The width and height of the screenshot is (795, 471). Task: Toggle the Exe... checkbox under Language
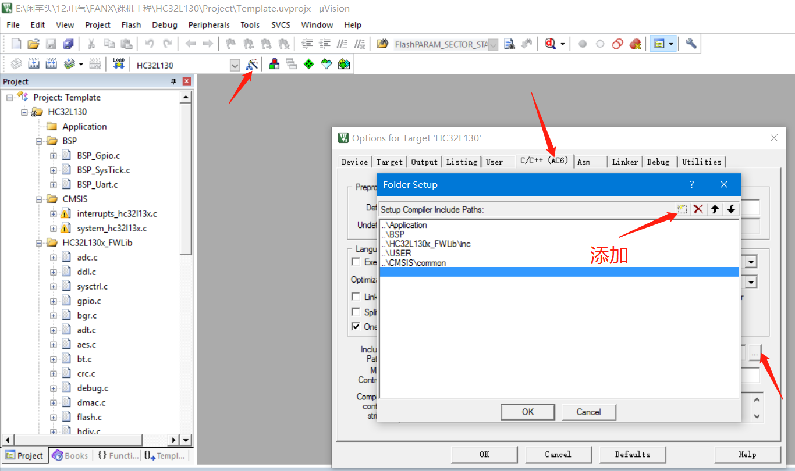point(356,262)
